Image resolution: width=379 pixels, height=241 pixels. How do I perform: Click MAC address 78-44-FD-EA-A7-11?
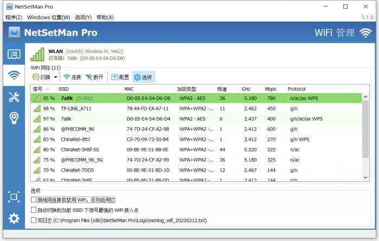pos(147,109)
